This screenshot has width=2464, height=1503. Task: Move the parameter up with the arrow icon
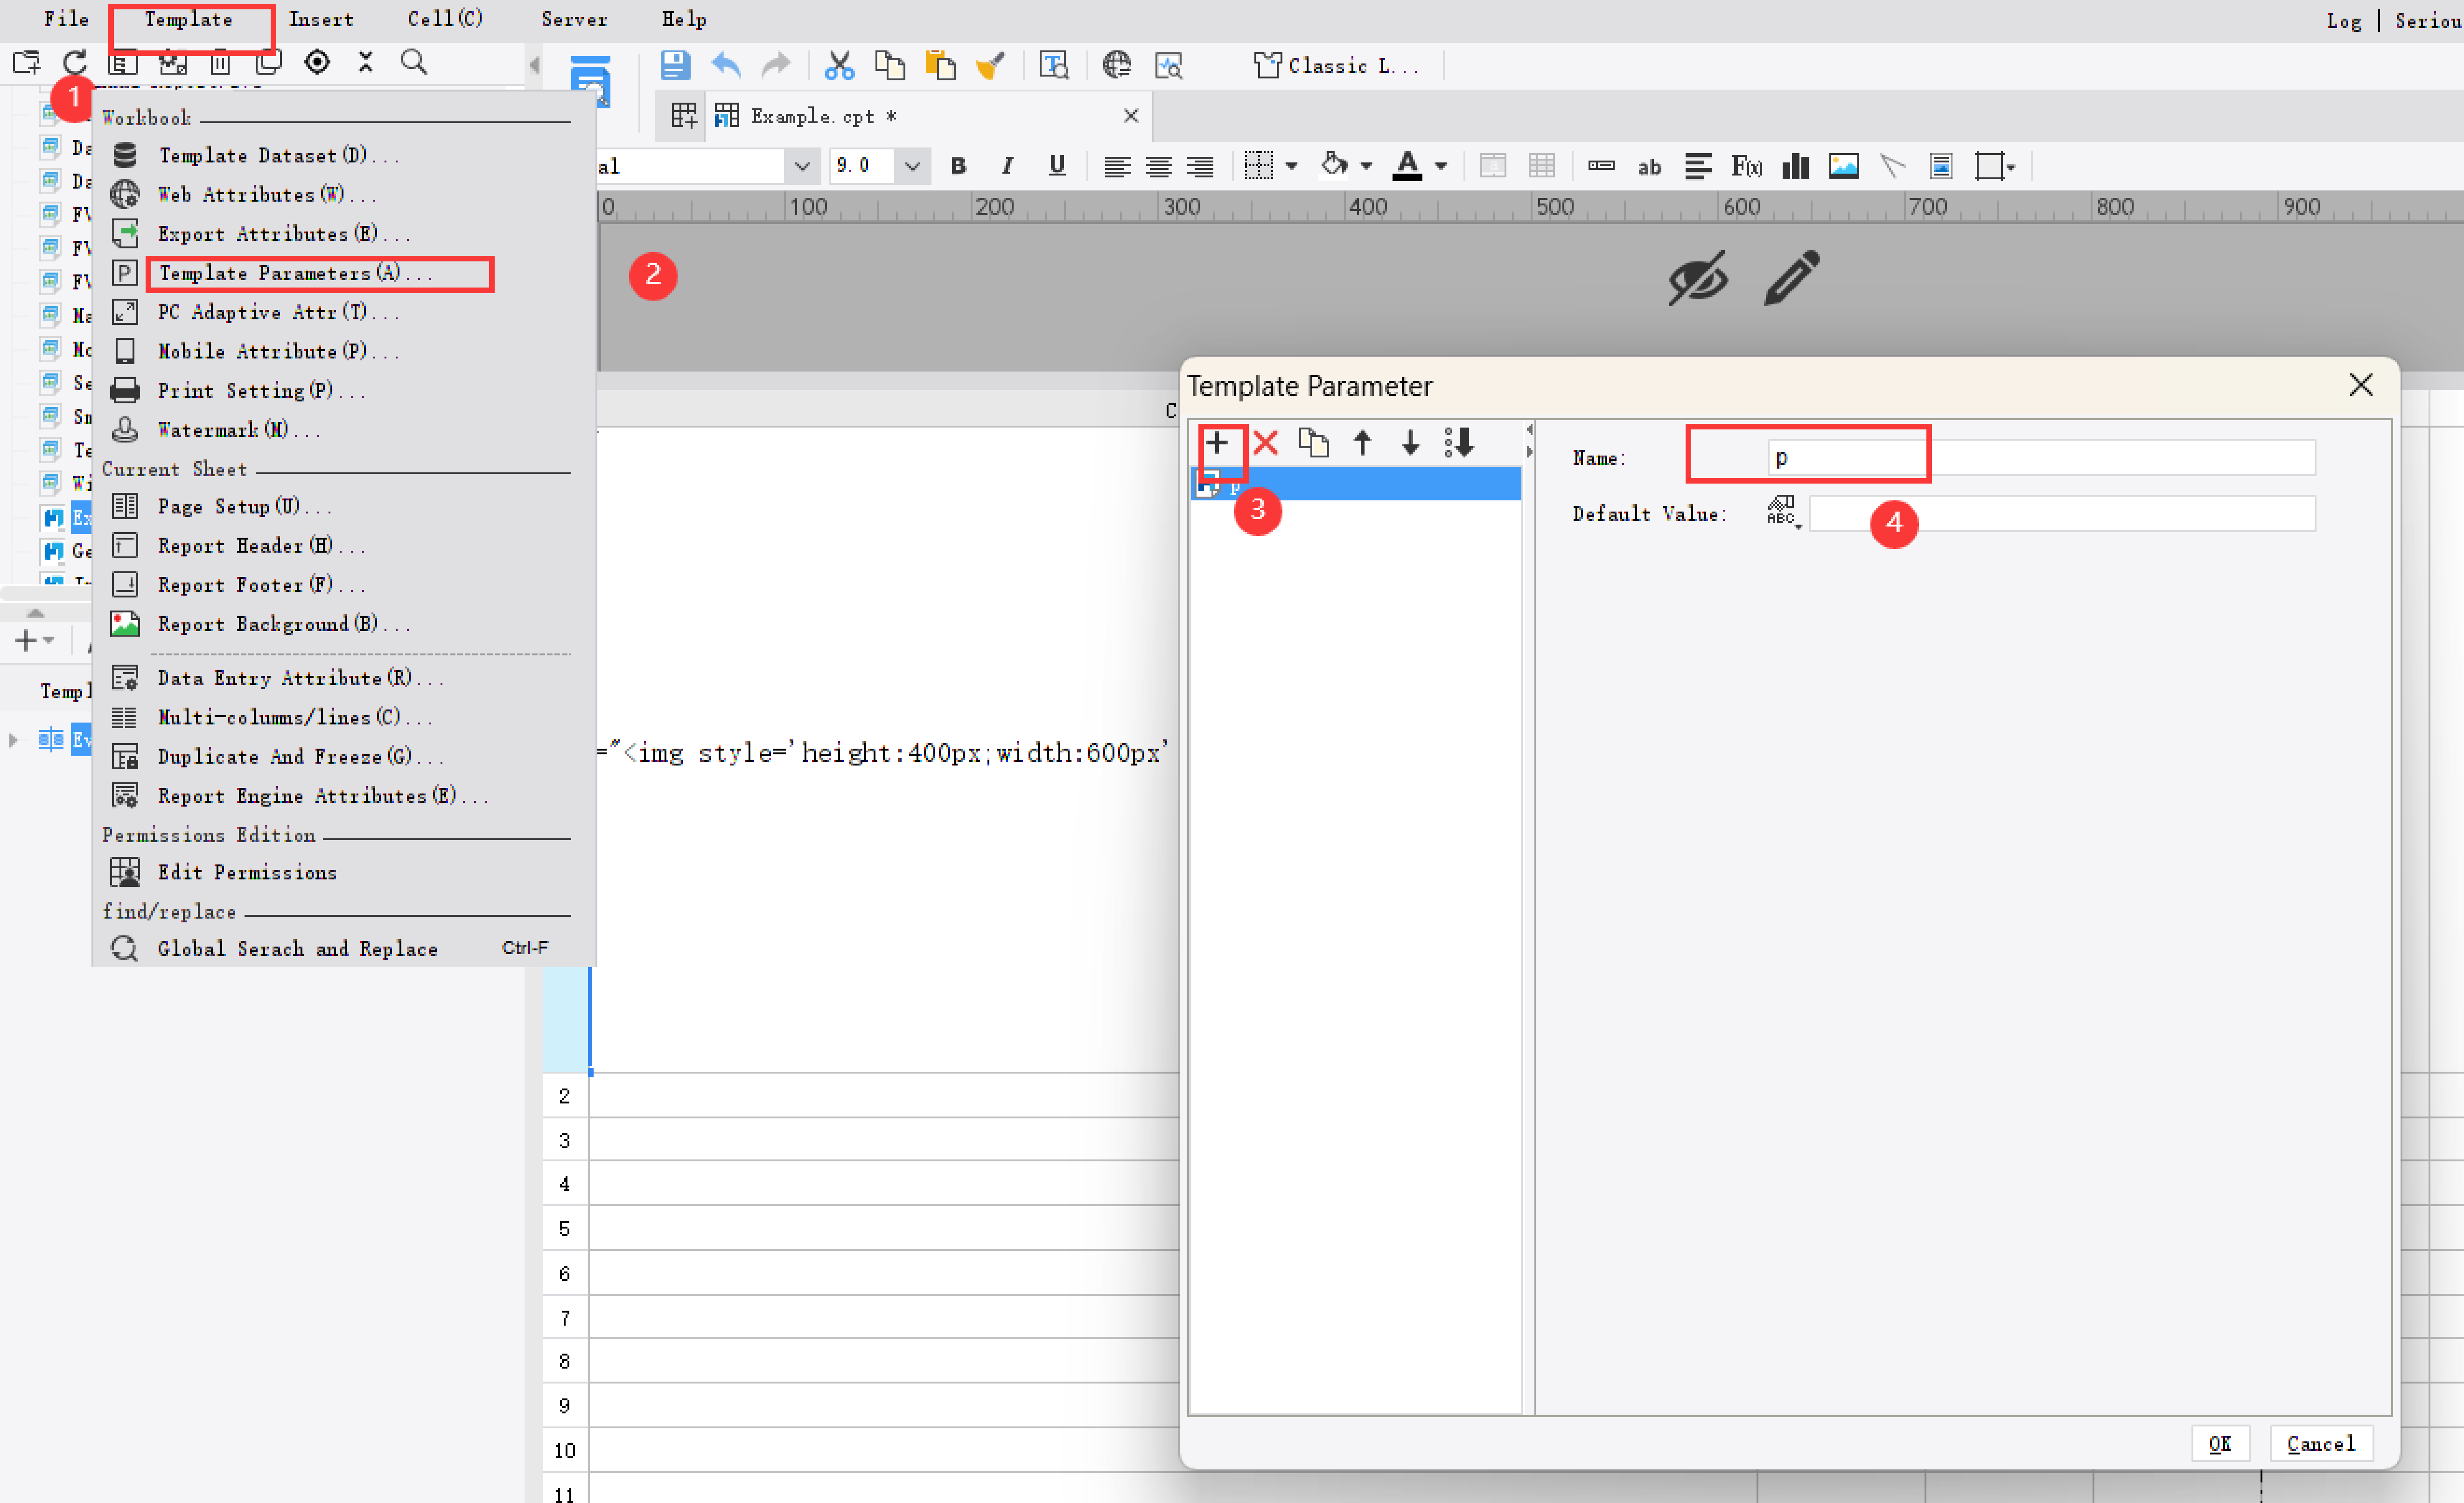tap(1362, 443)
